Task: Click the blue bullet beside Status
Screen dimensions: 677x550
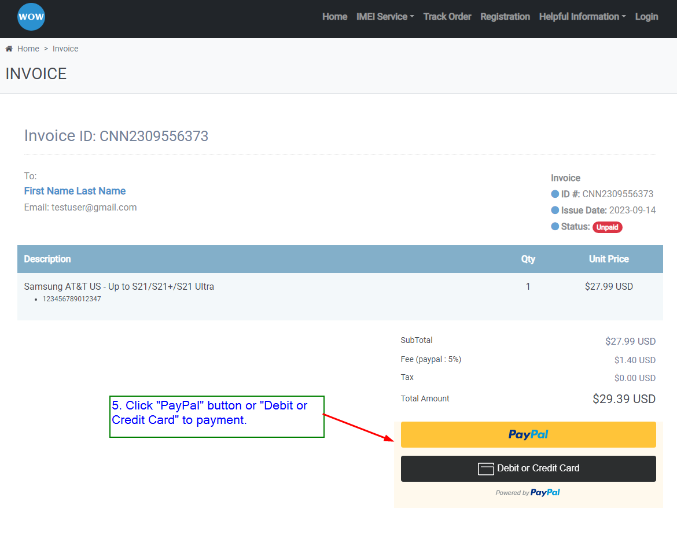Action: click(555, 227)
